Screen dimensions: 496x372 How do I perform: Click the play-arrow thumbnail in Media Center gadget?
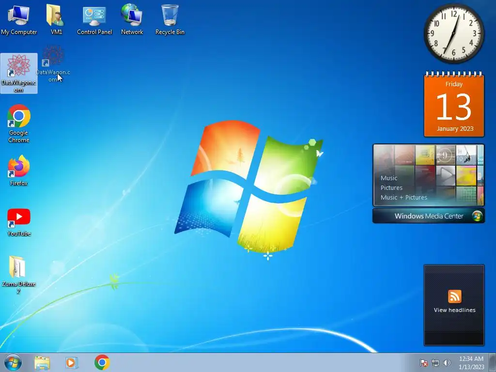pos(446,175)
